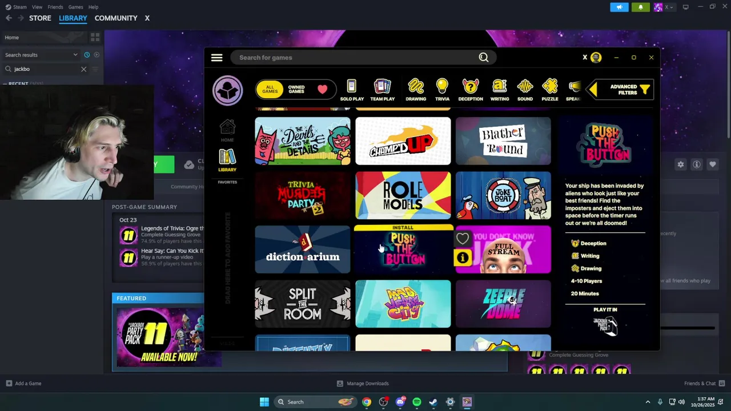The width and height of the screenshot is (731, 411).
Task: Open the Trivia Murder Party 2 tile
Action: (x=303, y=195)
